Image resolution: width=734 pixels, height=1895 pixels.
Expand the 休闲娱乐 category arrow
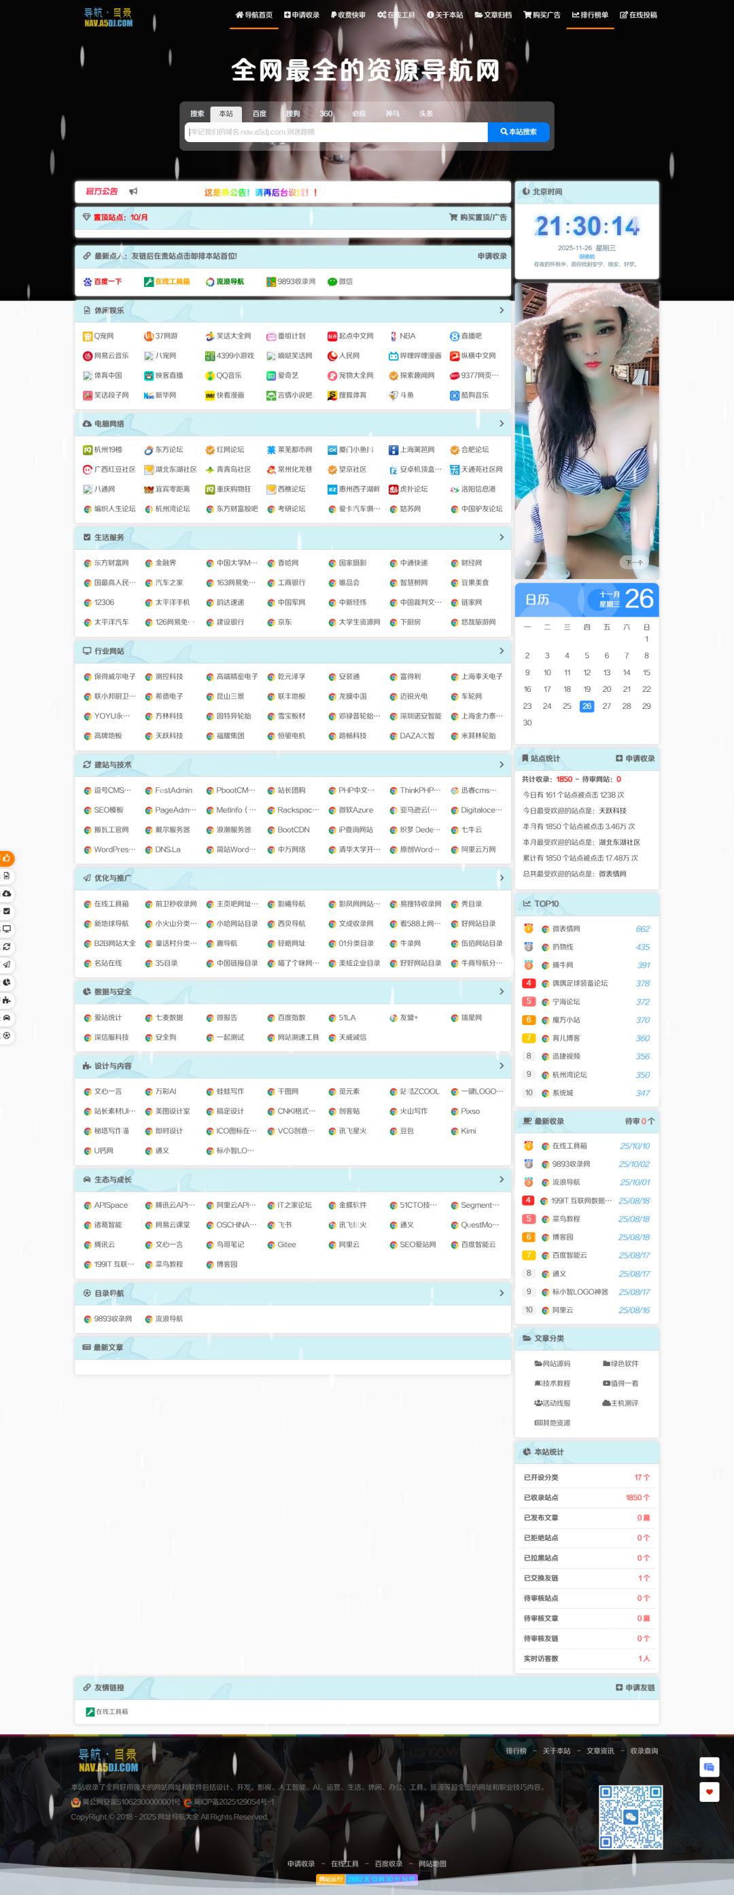[x=502, y=311]
